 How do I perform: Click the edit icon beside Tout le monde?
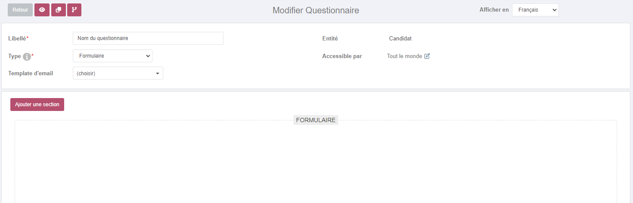[x=427, y=56]
